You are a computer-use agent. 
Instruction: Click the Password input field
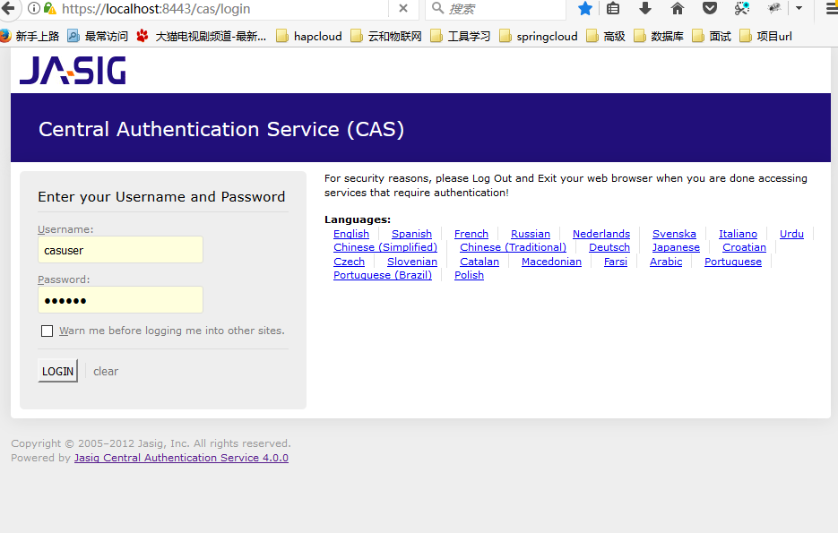tap(120, 299)
